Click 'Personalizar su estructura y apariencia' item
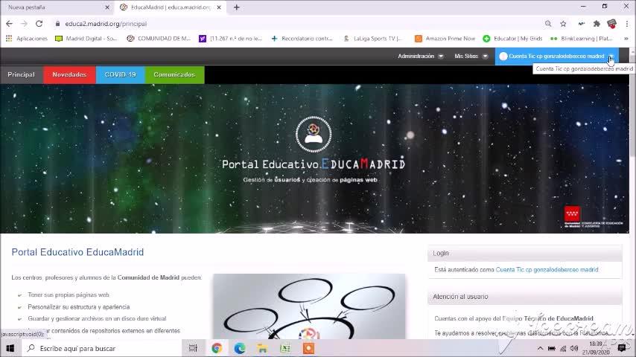This screenshot has height=357, width=636. 79,307
